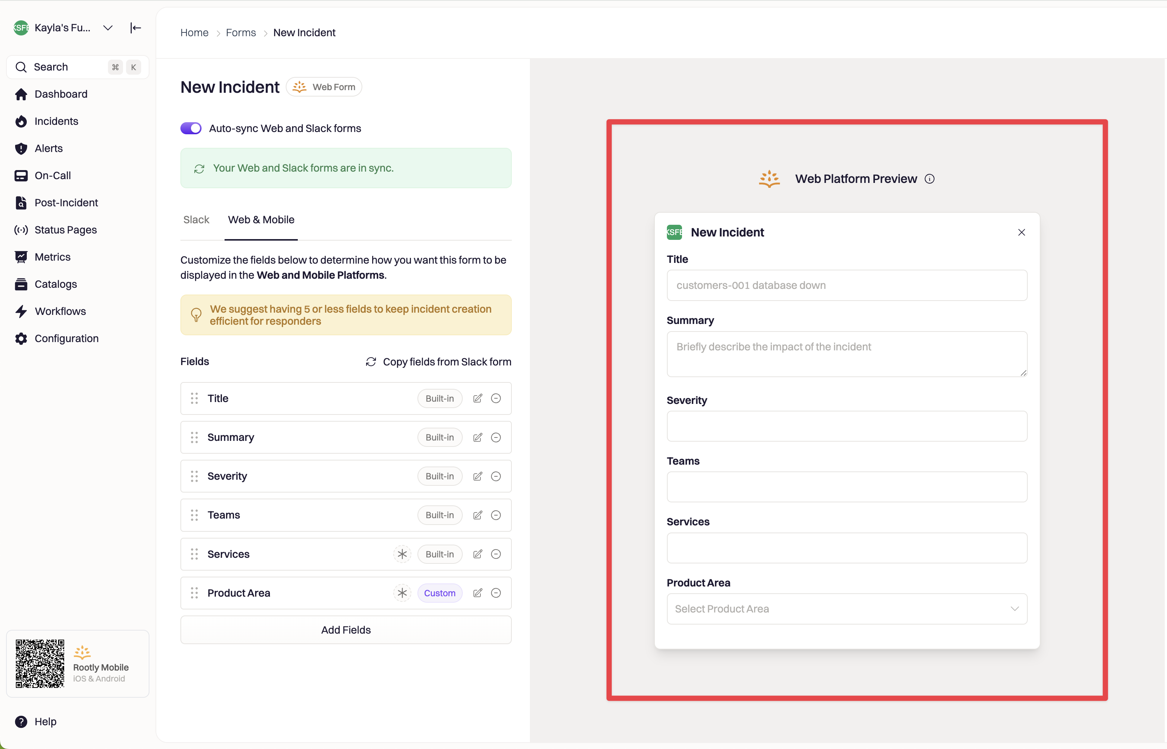Screen dimensions: 1167x749
Task: Remove the Services field
Action: pos(496,554)
